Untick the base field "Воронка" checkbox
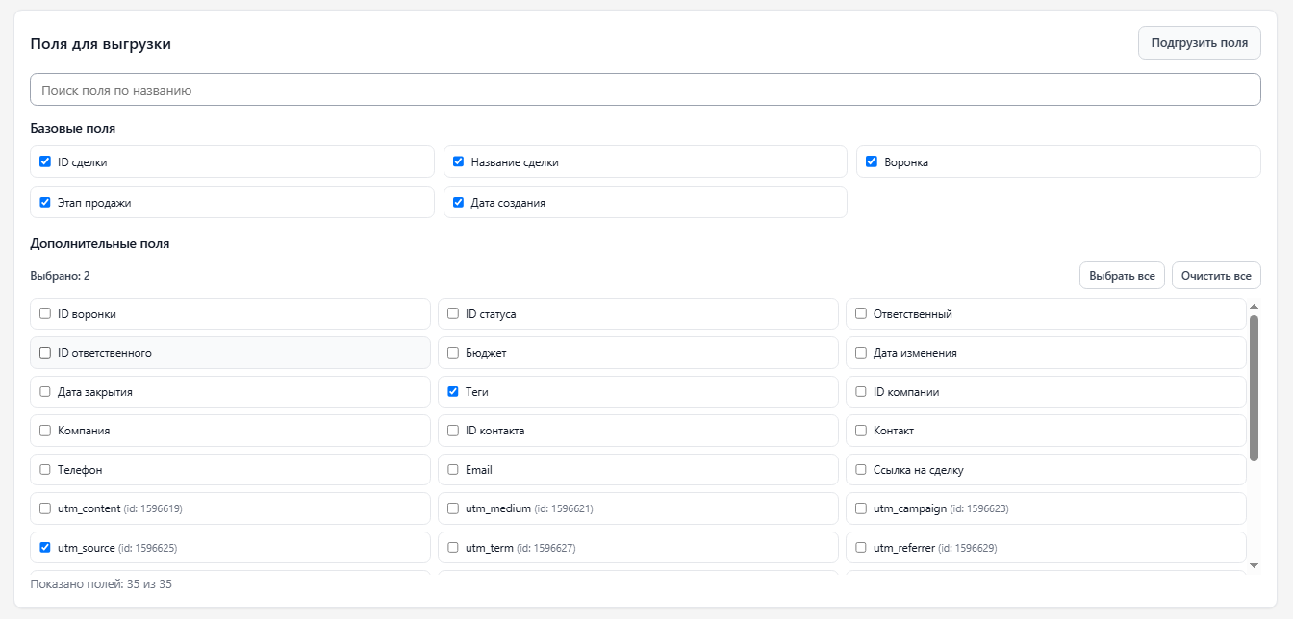Screen dimensions: 1293x619 pos(872,161)
